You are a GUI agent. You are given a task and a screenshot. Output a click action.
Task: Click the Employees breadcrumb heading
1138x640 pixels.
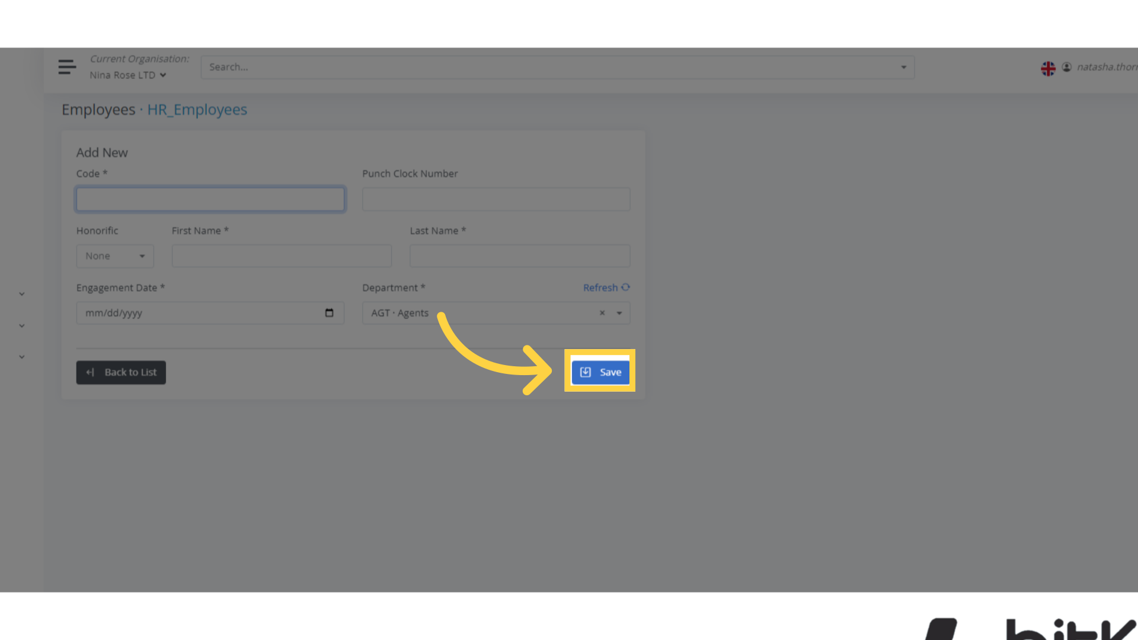point(98,110)
